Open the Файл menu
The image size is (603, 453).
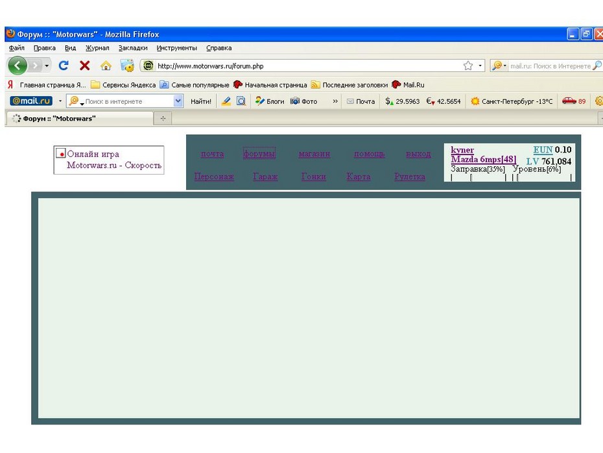(17, 48)
